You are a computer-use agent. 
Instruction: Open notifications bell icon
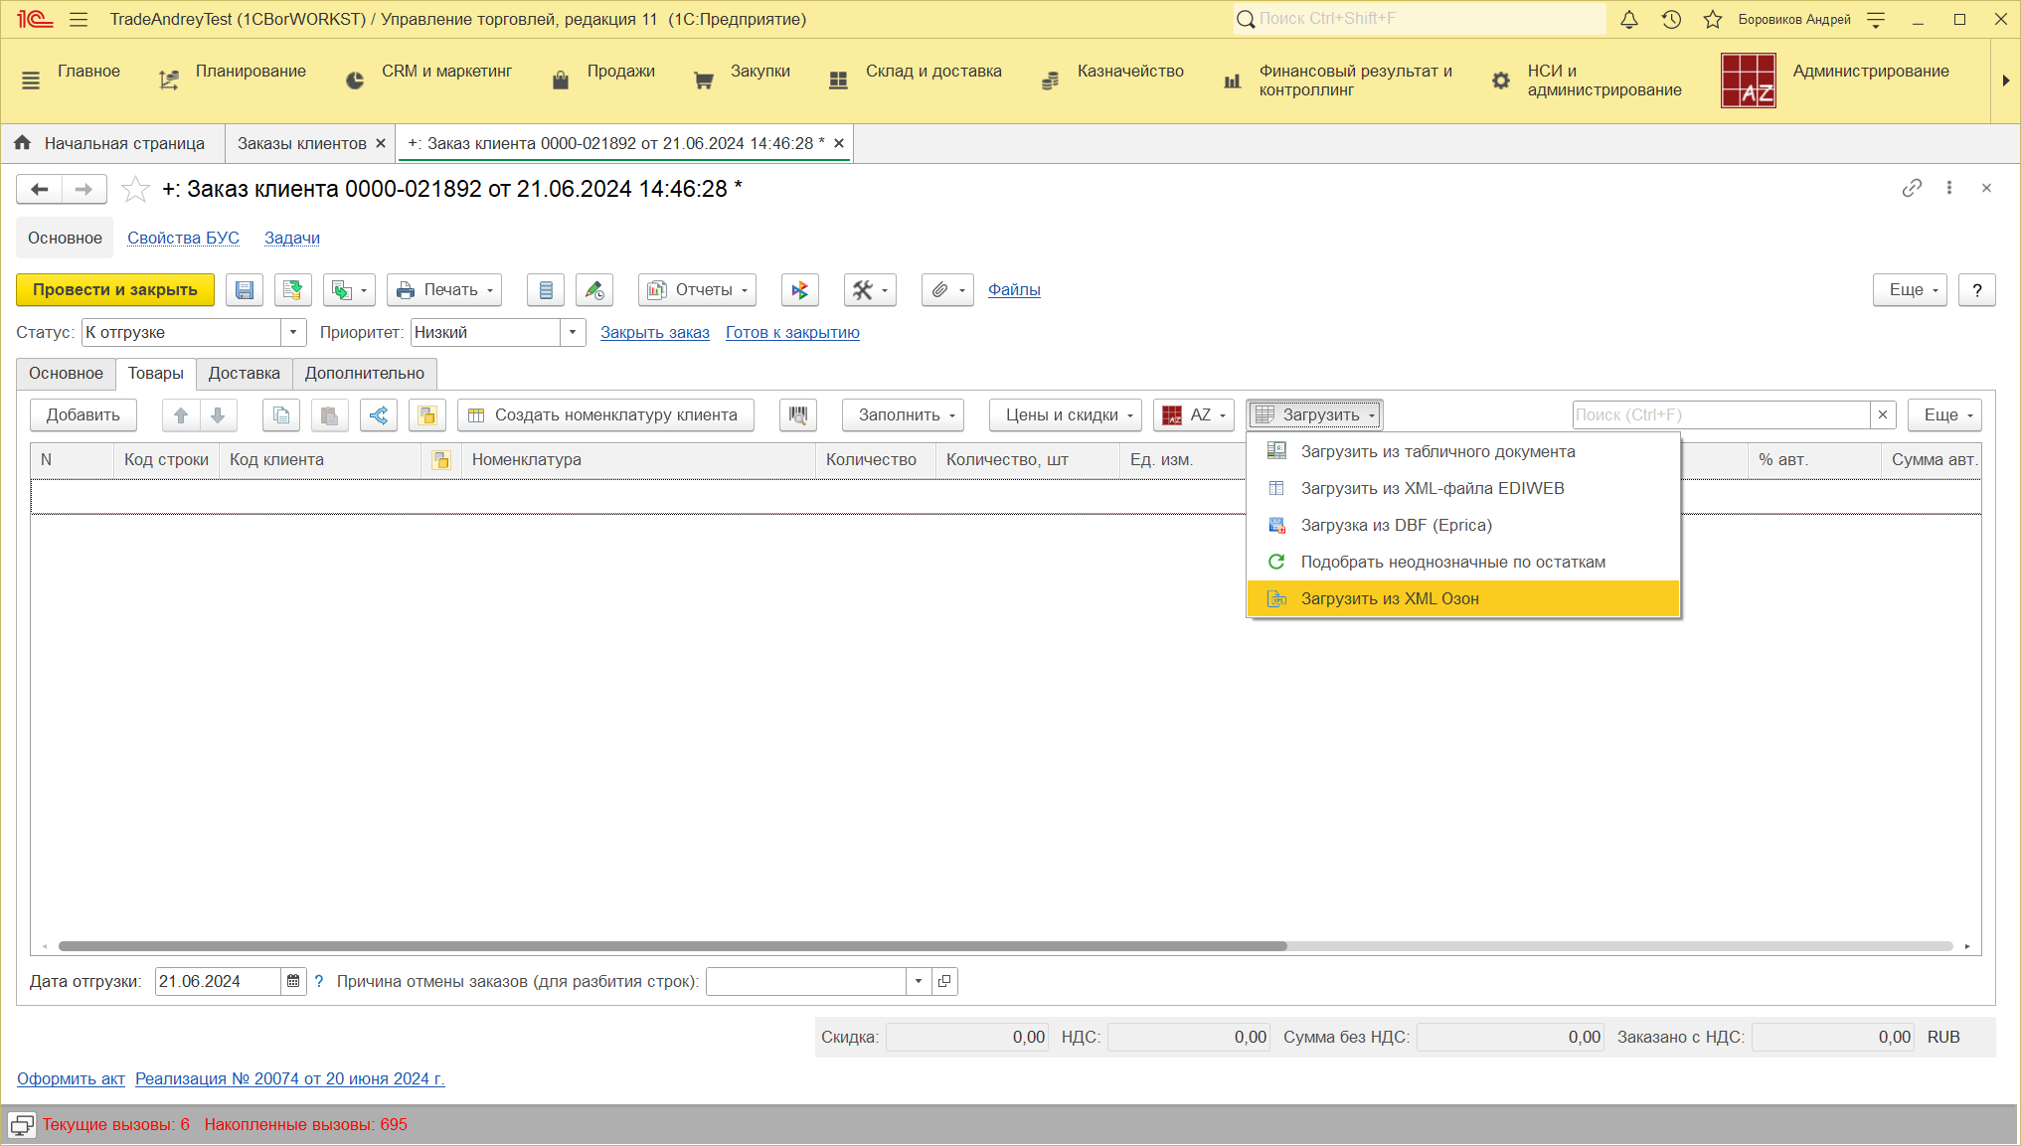[1629, 20]
